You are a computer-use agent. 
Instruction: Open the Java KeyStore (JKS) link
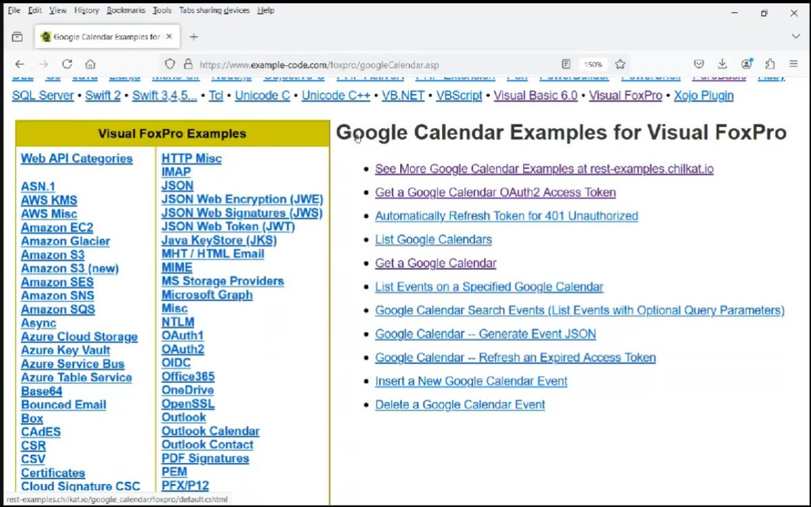pos(219,240)
